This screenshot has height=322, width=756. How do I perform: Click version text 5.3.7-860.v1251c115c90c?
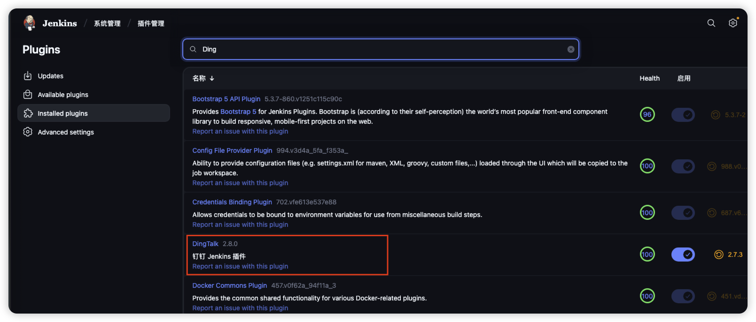point(303,99)
